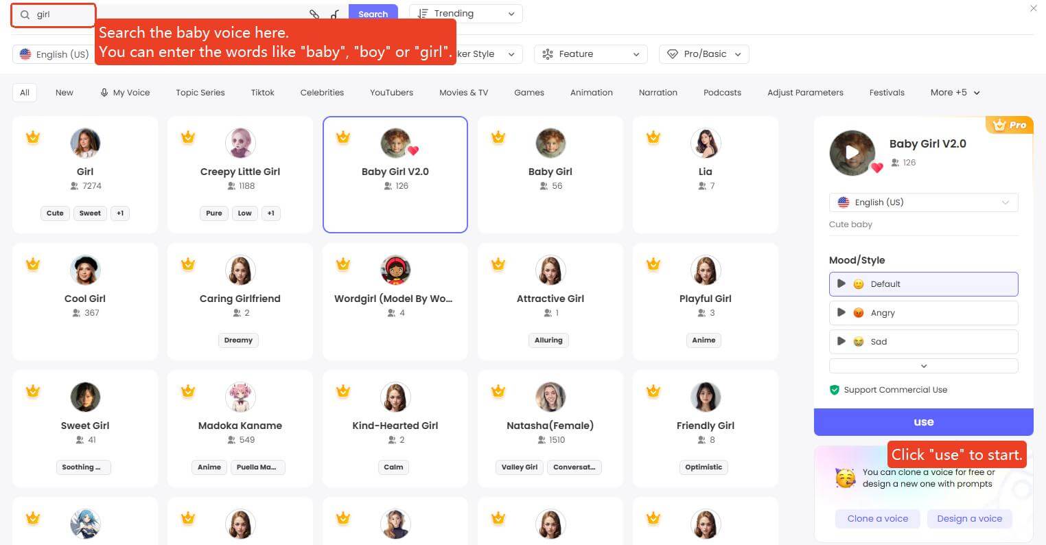Choose the Attractive Girl avatar
The height and width of the screenshot is (545, 1046).
(x=550, y=270)
